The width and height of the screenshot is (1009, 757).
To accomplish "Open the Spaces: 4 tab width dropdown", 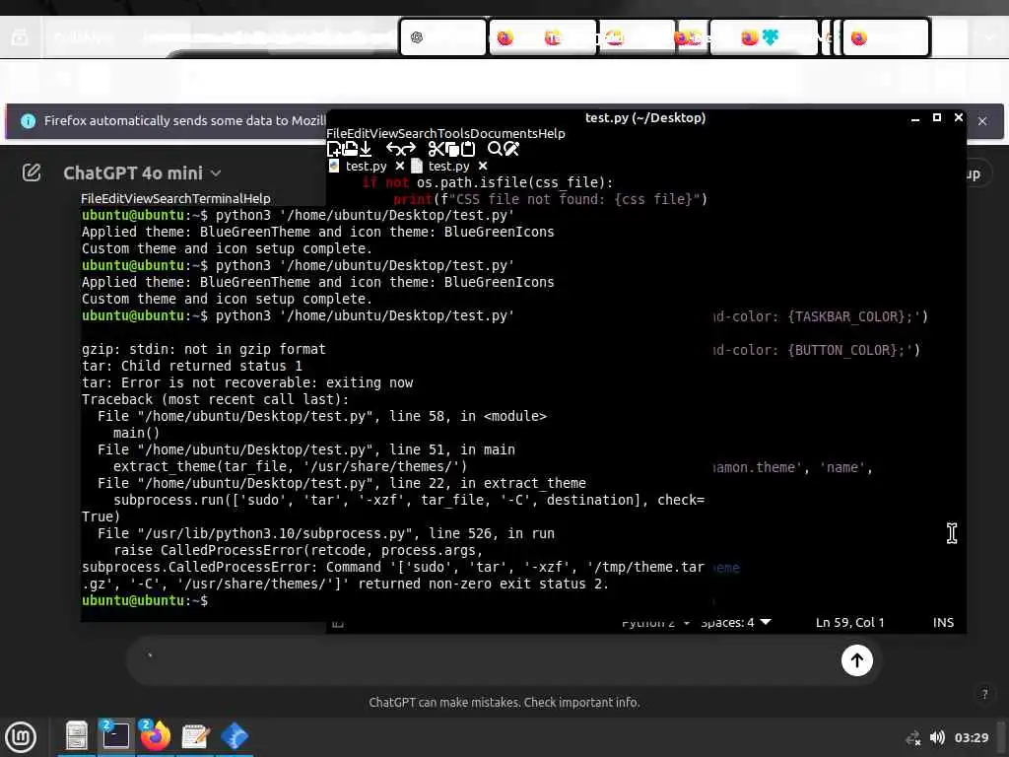I will point(735,623).
